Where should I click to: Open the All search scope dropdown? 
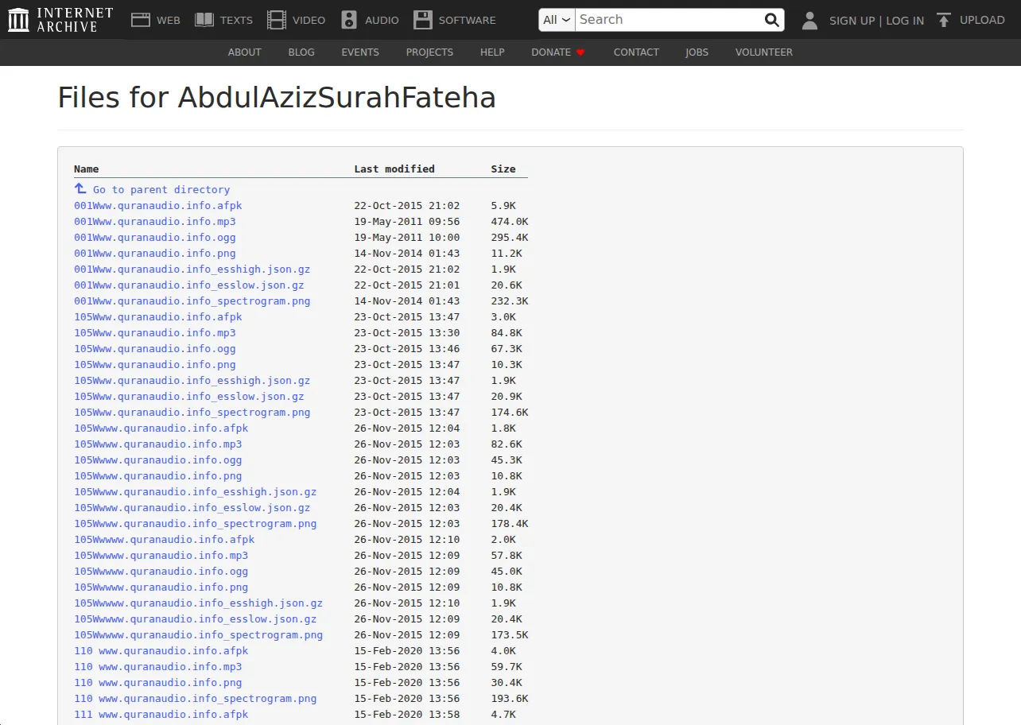pyautogui.click(x=557, y=20)
